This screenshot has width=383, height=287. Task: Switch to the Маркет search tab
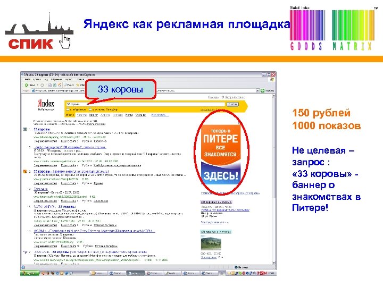pyautogui.click(x=93, y=115)
